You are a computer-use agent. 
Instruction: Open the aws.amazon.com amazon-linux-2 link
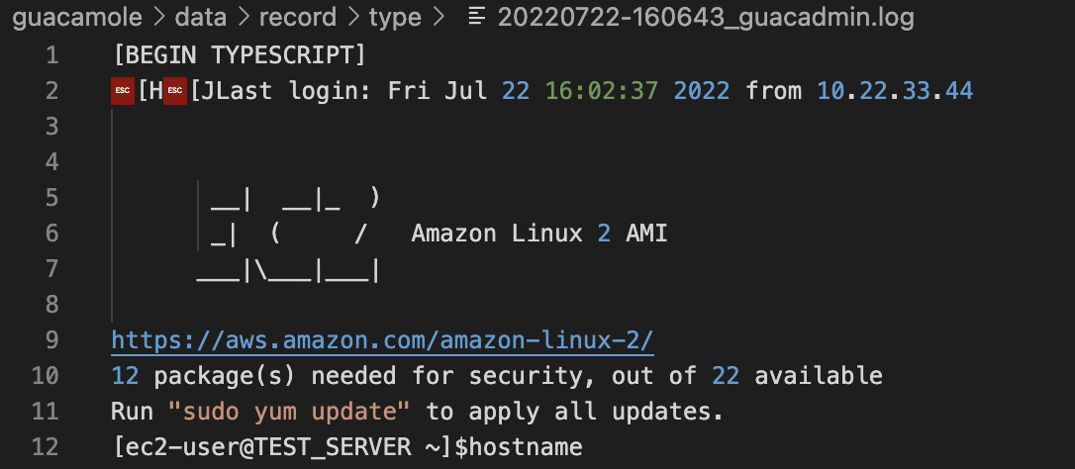point(382,340)
